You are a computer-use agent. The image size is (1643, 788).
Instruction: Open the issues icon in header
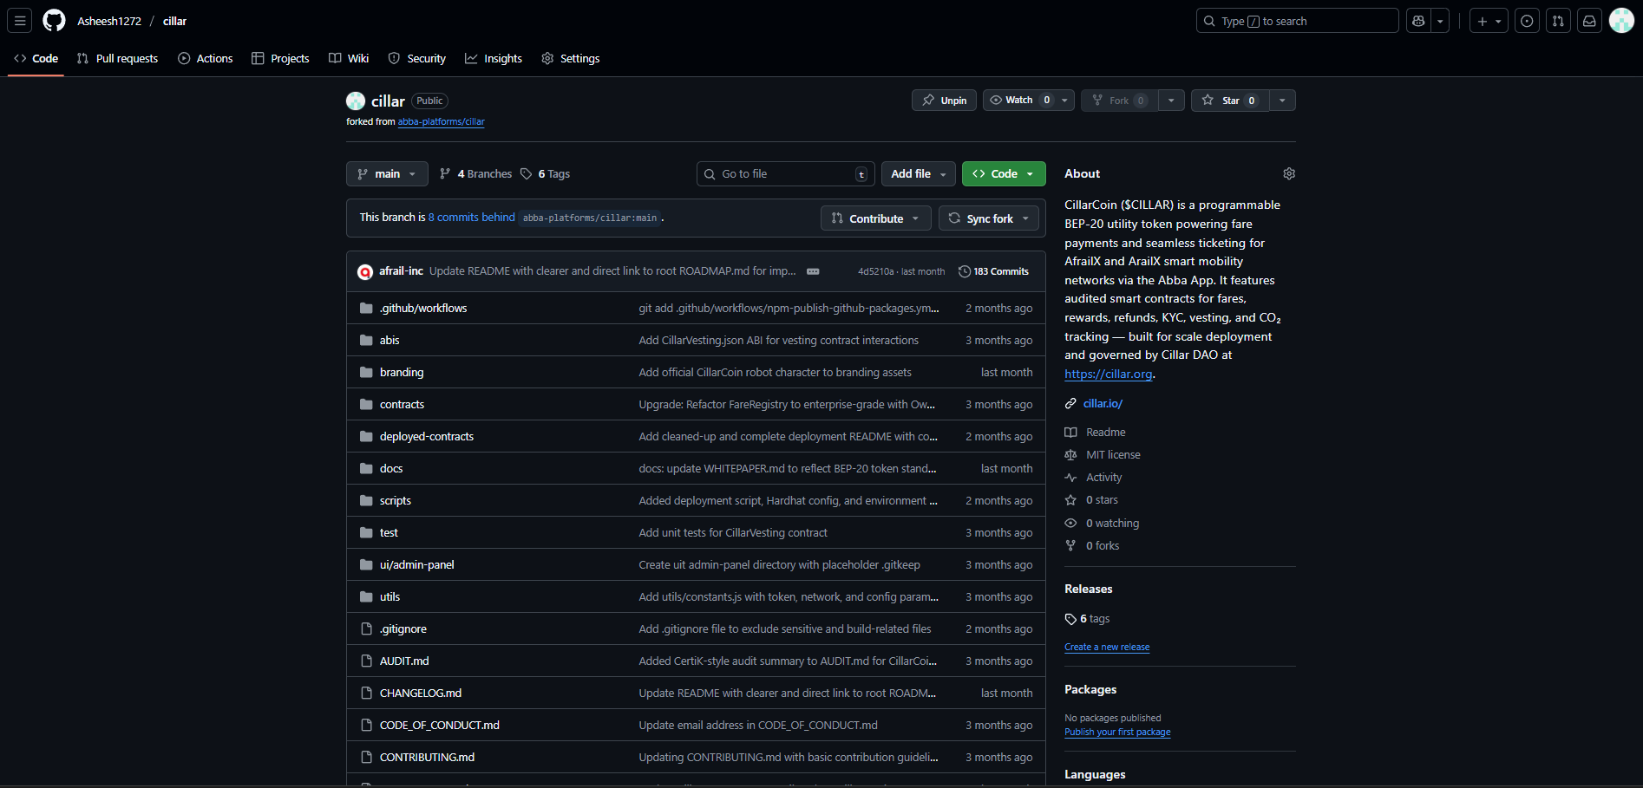1527,21
